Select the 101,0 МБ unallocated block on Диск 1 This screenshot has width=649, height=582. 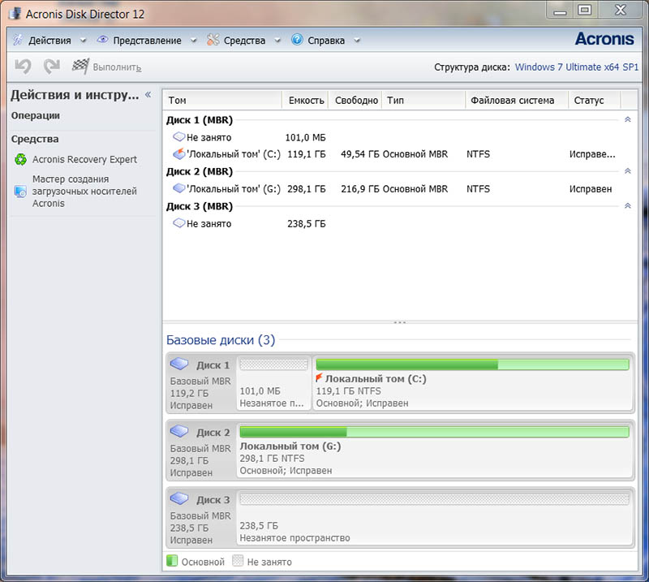click(273, 382)
